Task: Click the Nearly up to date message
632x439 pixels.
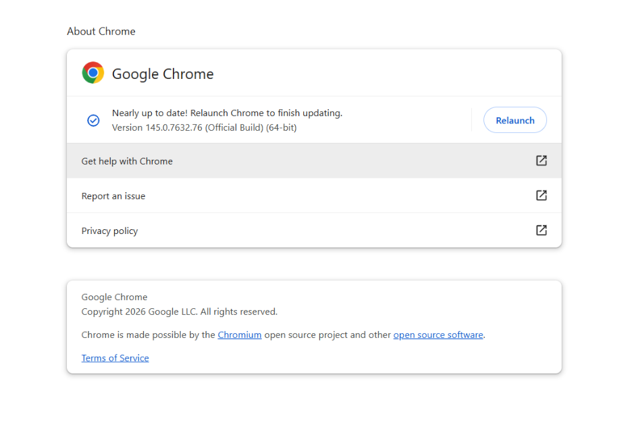Action: 226,113
